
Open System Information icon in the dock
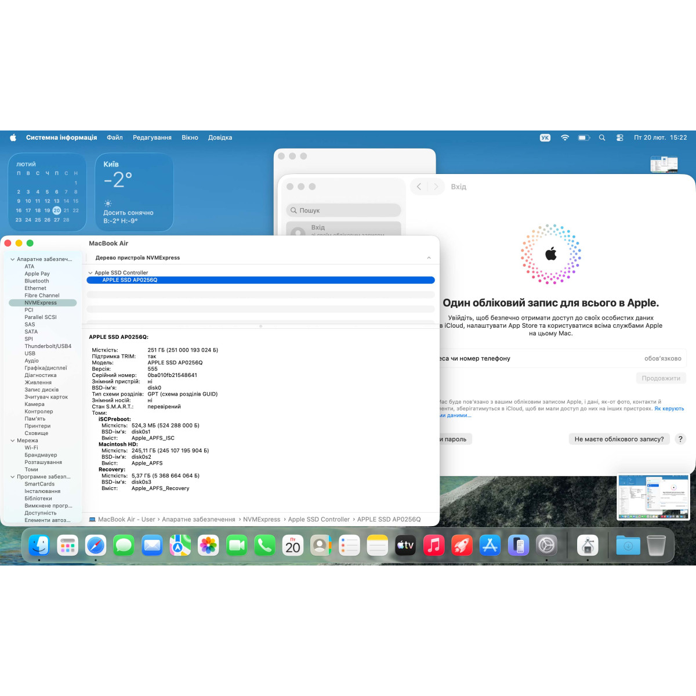tap(588, 545)
